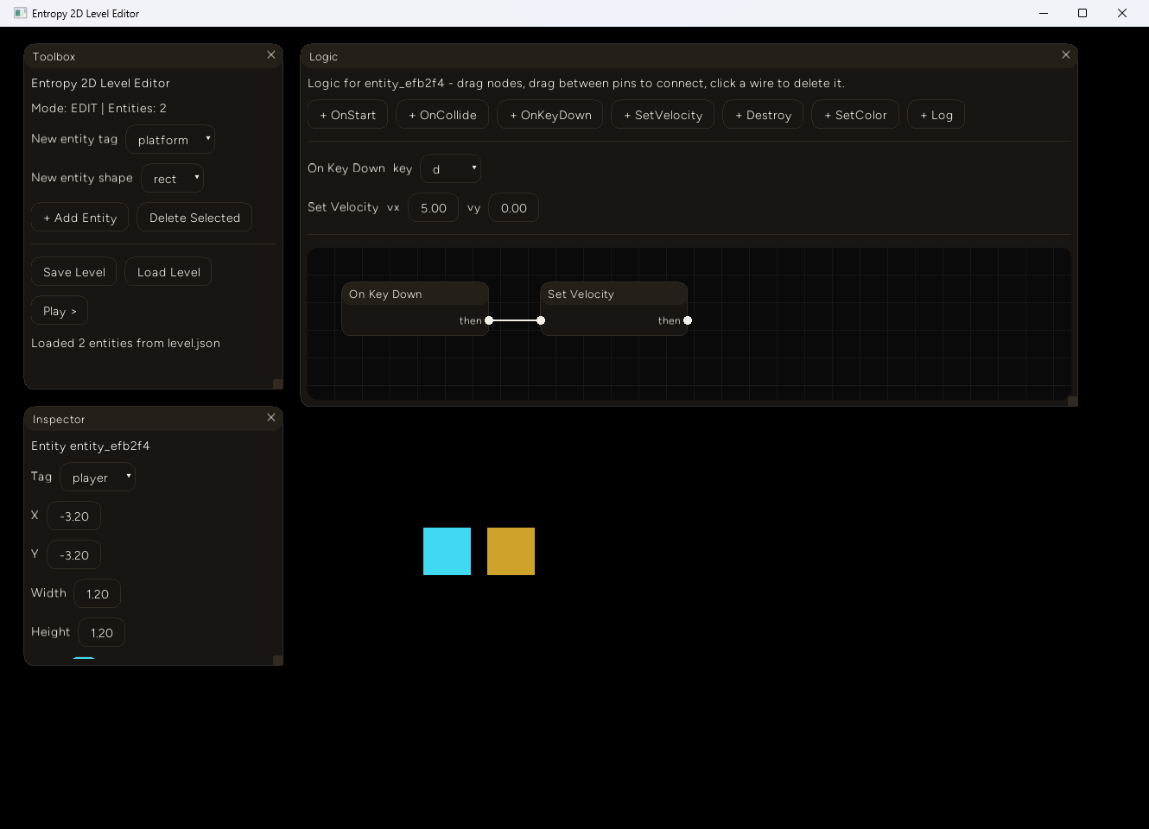Edit the Set Velocity vy field
Viewport: 1149px width, 829px height.
(x=514, y=208)
